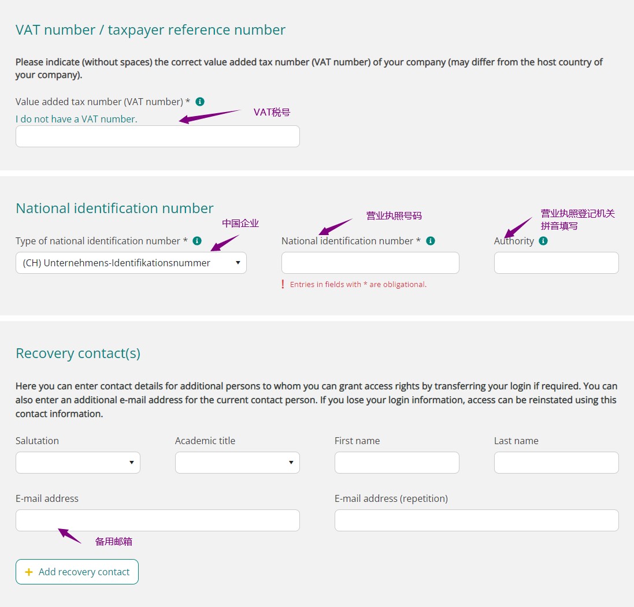This screenshot has height=607, width=634.
Task: Click the 'I do not have a VAT number' link
Action: point(76,119)
